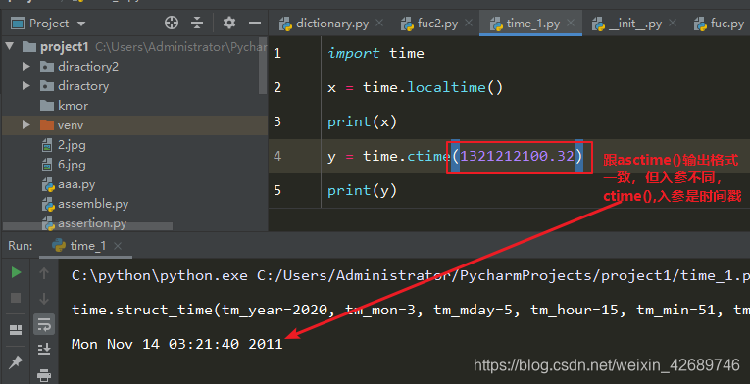Click the struct_time output line
Image resolution: width=750 pixels, height=384 pixels.
(x=411, y=310)
